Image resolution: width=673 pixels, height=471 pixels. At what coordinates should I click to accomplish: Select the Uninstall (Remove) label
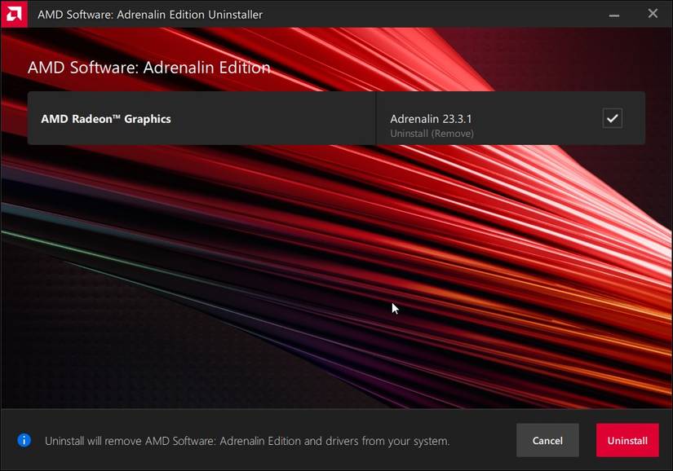tap(431, 133)
